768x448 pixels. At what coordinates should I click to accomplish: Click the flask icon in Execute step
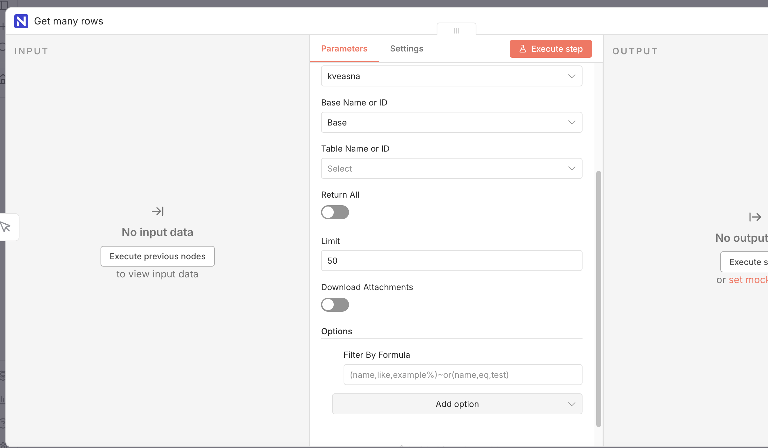click(522, 49)
